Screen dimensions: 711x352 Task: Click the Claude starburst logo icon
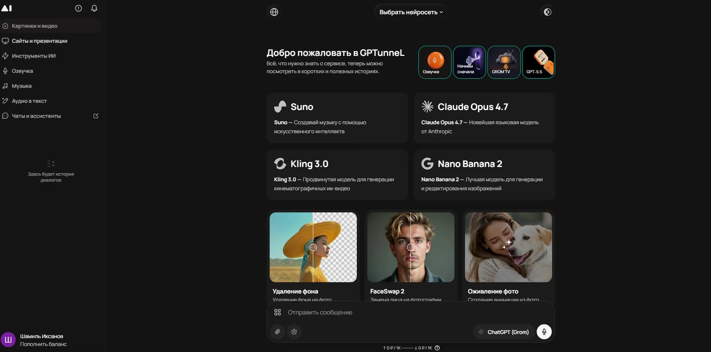pyautogui.click(x=427, y=107)
